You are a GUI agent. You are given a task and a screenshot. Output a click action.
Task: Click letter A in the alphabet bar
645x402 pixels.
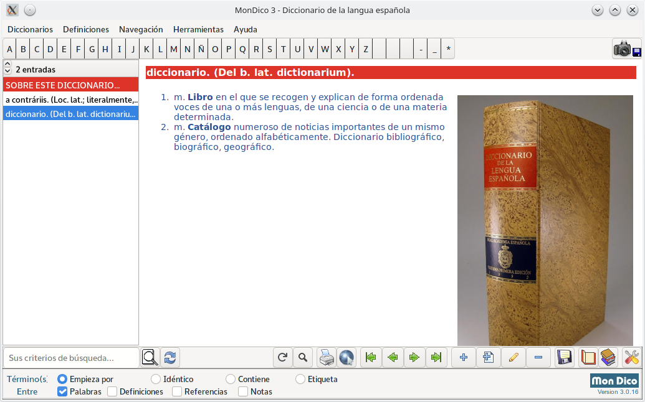(9, 49)
